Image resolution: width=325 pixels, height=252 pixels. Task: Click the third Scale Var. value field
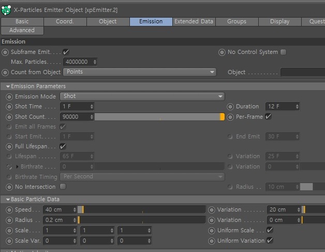point(135,241)
